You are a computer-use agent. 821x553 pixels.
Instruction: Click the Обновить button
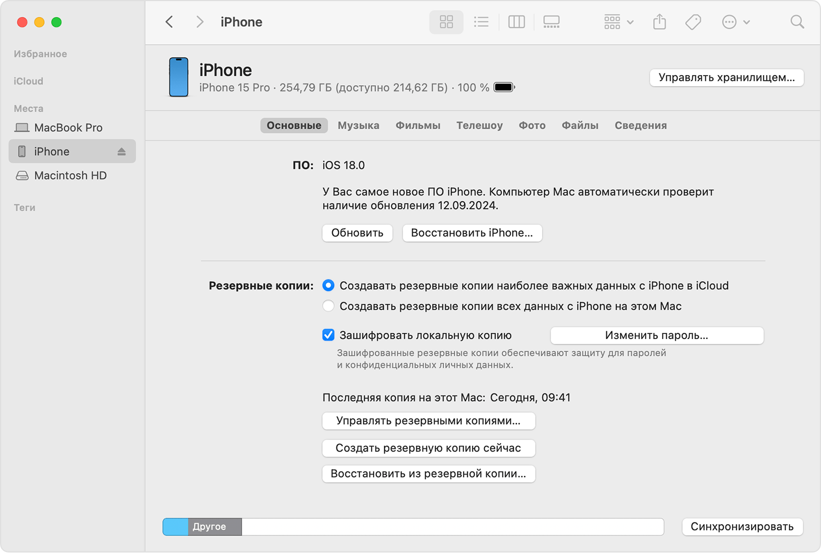357,233
